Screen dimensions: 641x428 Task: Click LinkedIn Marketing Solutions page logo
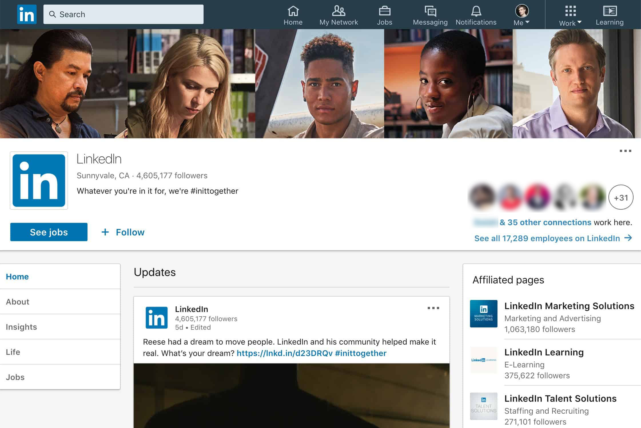tap(483, 313)
